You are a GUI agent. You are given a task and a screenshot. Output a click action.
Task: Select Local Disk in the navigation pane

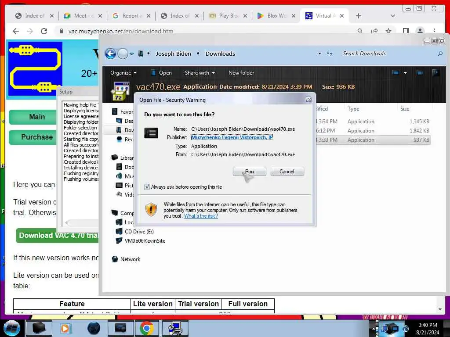[125, 222]
